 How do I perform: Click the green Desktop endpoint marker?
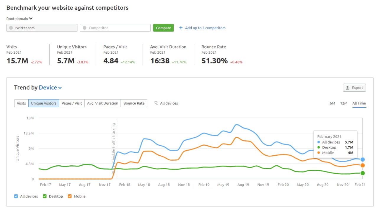coord(363,173)
